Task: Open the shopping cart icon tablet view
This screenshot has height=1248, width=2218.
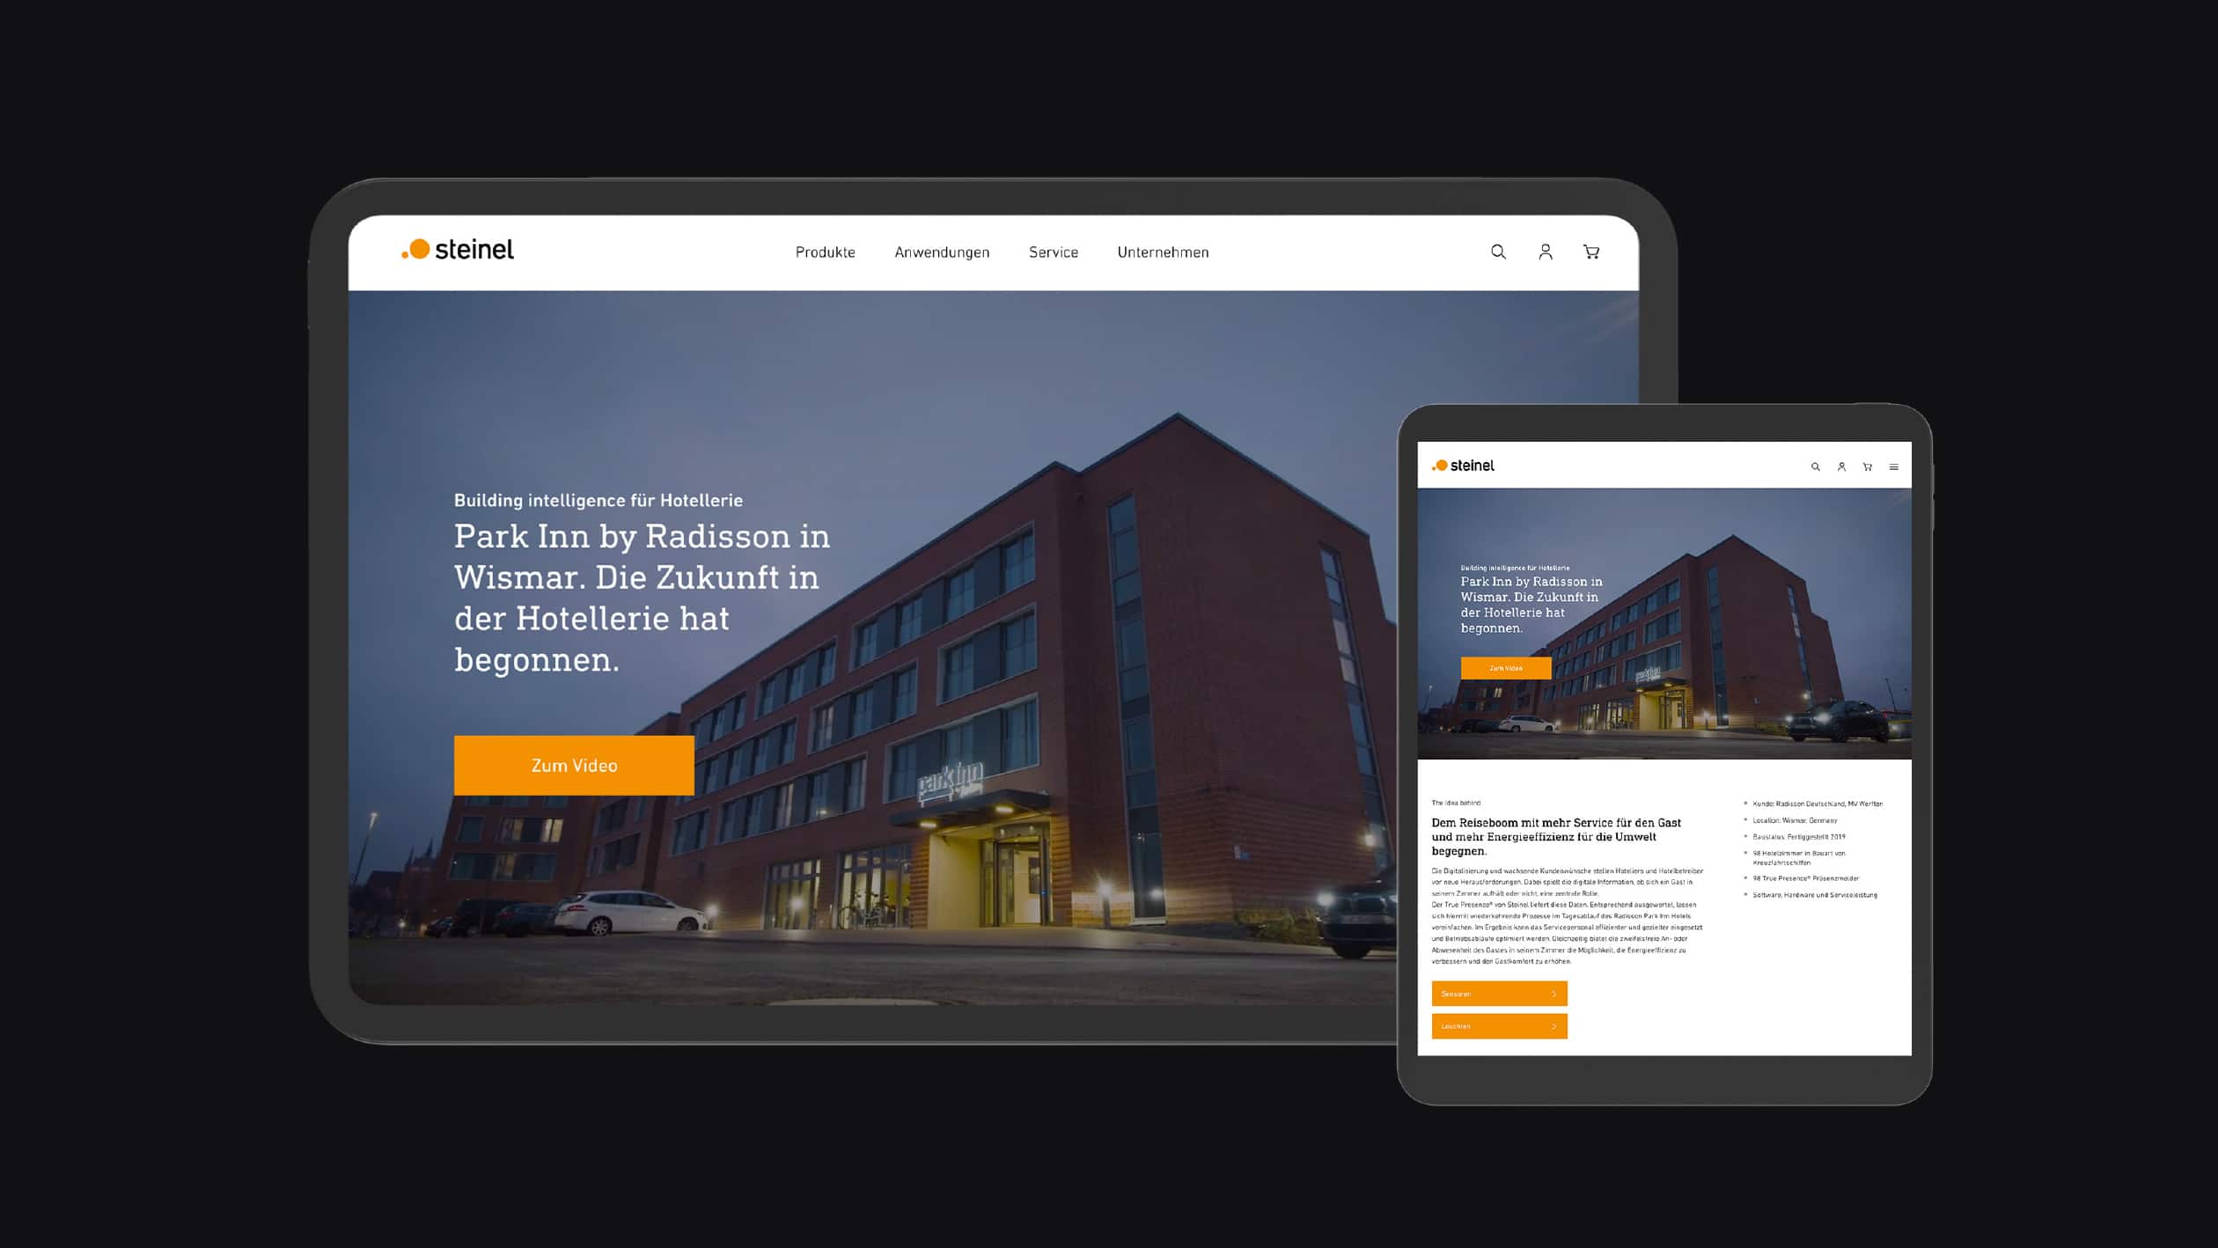Action: point(1868,465)
